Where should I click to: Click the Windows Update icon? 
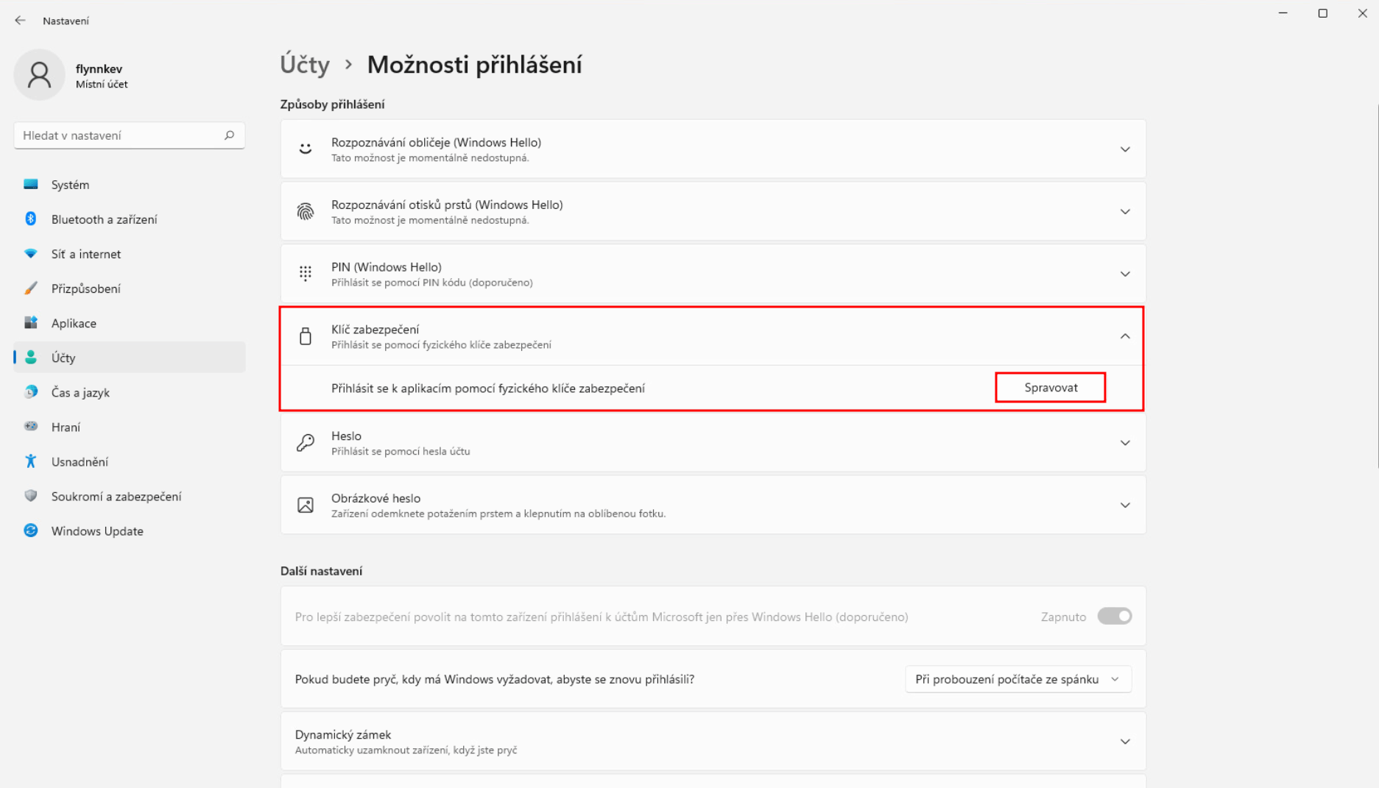(31, 530)
